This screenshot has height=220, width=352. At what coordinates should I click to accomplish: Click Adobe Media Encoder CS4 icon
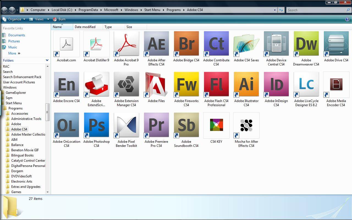click(x=336, y=85)
